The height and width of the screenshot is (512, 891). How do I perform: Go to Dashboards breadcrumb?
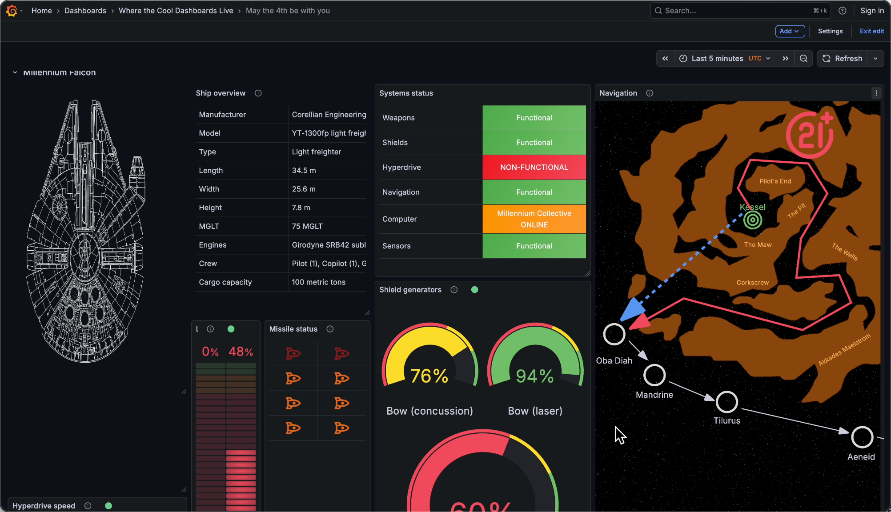(85, 11)
